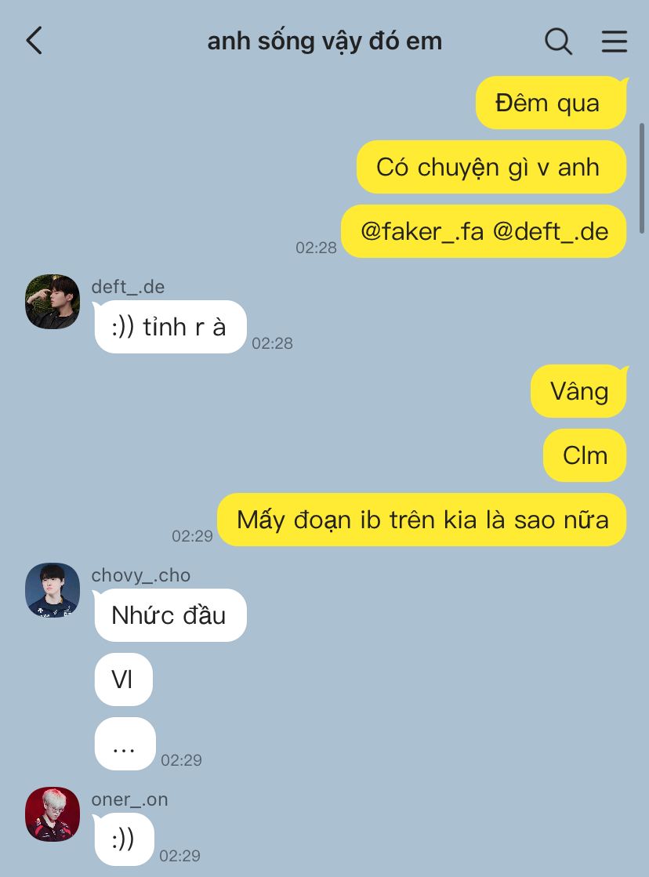
Task: Tap the '...' message bubble from chovy
Action: 125,744
